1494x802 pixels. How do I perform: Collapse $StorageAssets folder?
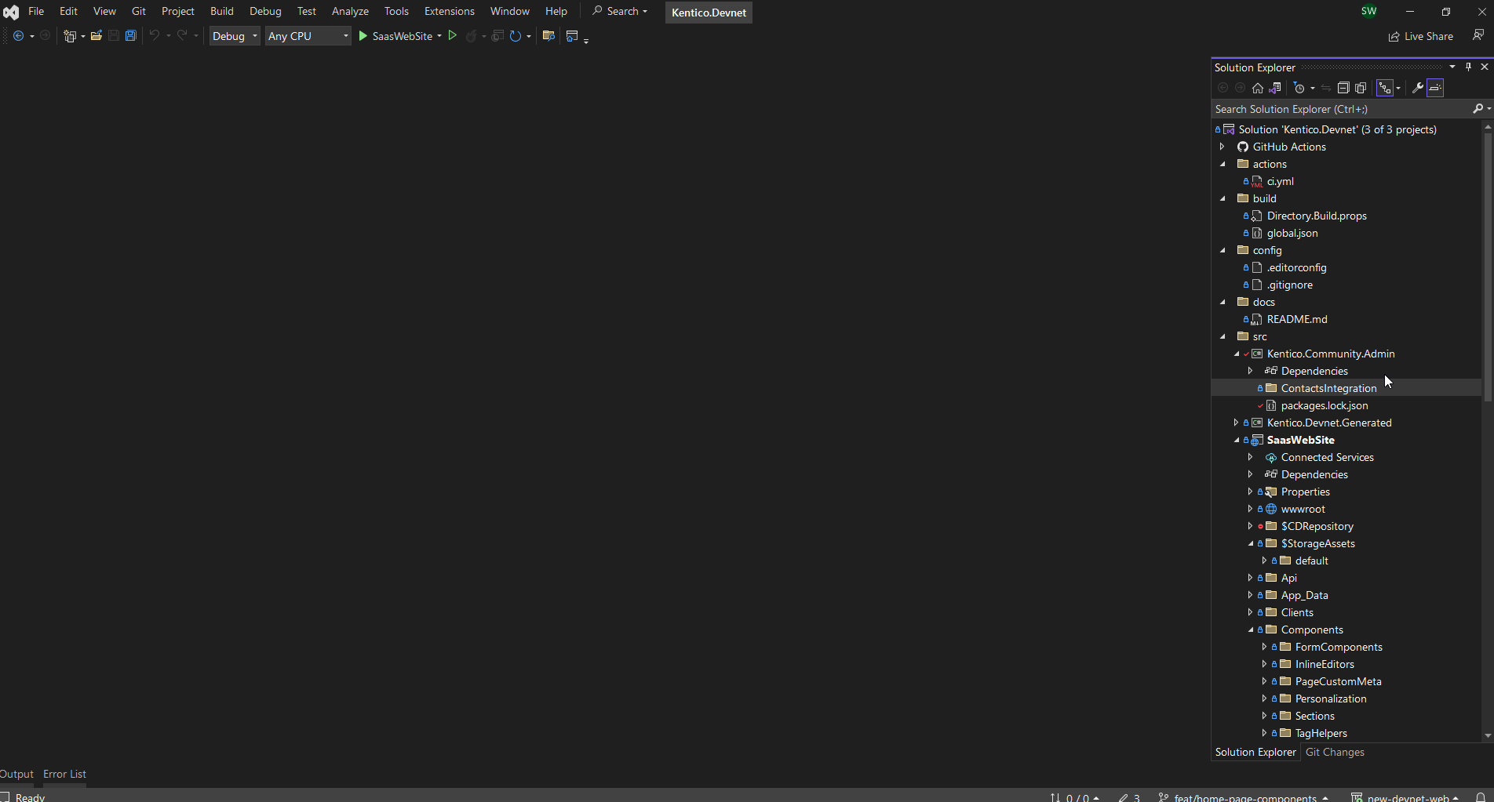(x=1251, y=543)
